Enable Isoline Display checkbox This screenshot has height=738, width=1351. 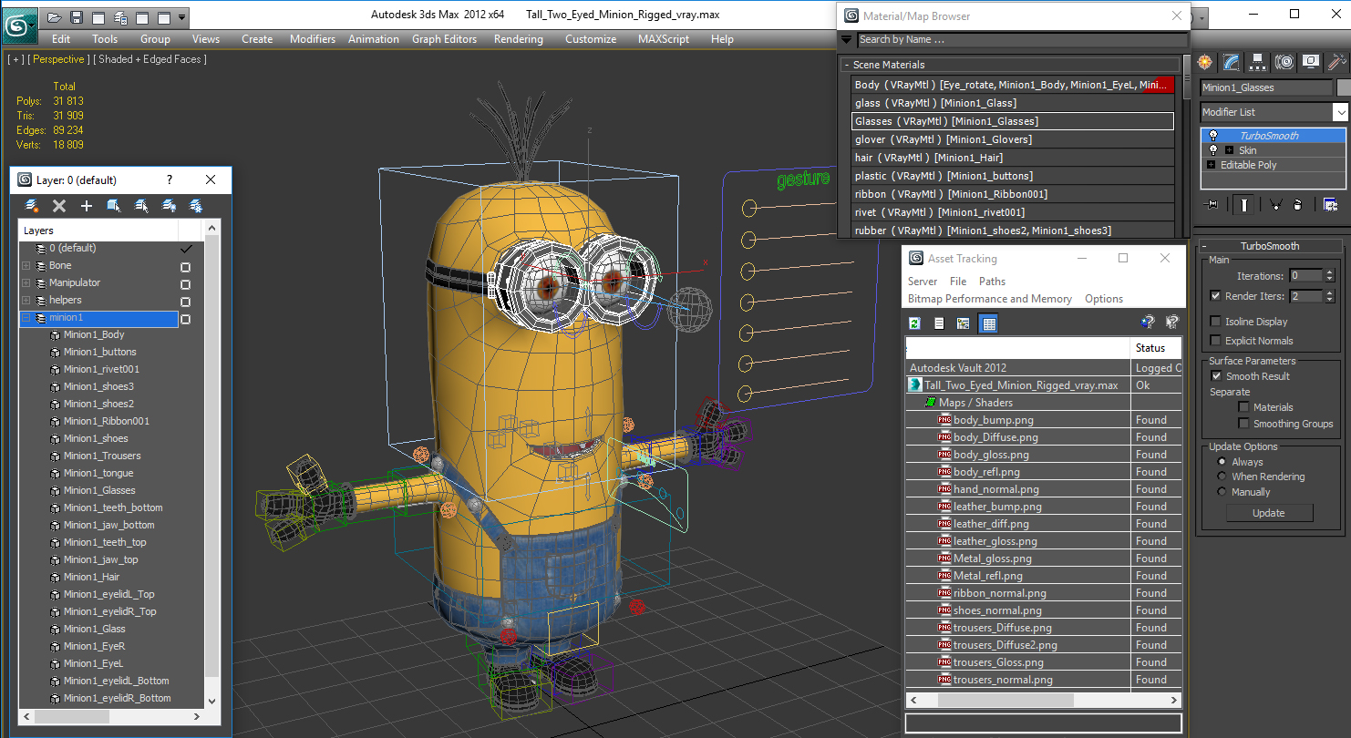[x=1215, y=322]
